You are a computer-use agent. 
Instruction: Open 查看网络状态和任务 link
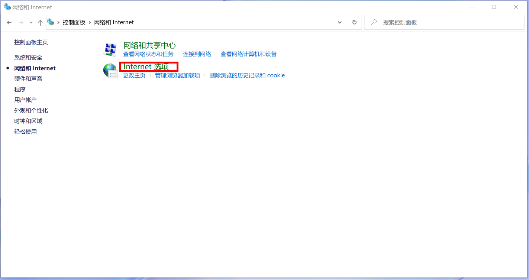tap(148, 54)
